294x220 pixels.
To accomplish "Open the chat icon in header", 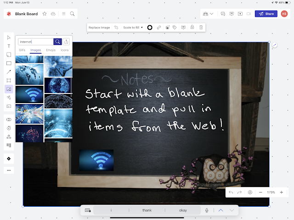I will coord(223,14).
